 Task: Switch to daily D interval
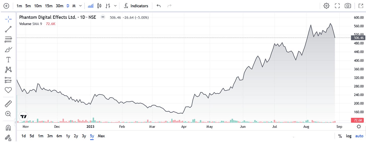[68, 6]
